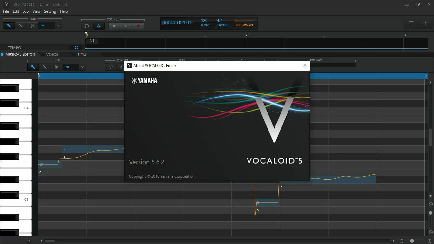Minimize the VOCALOID5 Editor window
The width and height of the screenshot is (434, 244).
(408, 4)
